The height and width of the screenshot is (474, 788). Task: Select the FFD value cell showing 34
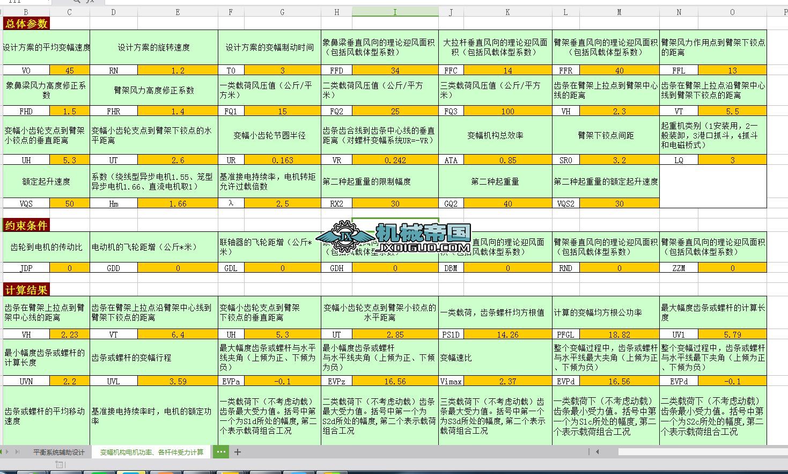395,70
